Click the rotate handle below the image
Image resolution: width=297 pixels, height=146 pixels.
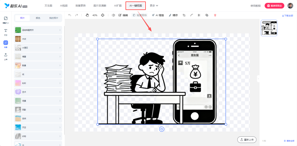click(x=162, y=129)
